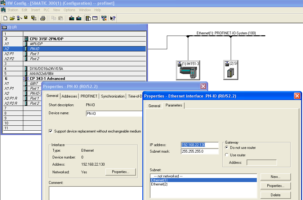Close the Ethernet interface PN-IO dialog
The image size is (303, 200).
297,96
